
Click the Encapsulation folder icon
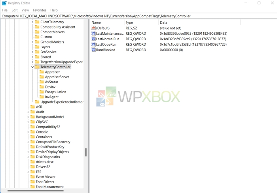pyautogui.click(x=42, y=92)
